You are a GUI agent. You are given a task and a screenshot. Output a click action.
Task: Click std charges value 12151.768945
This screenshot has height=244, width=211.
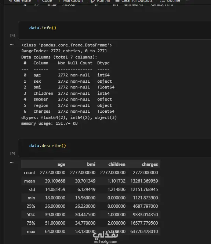tap(144, 189)
